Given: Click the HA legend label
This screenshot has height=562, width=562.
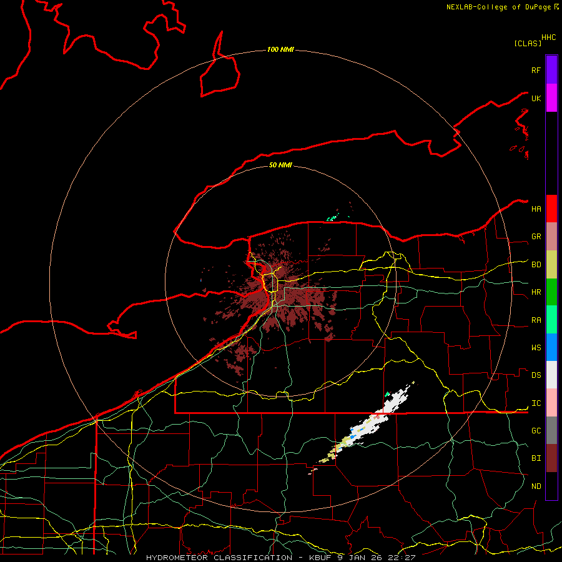Looking at the screenshot, I should pos(536,209).
